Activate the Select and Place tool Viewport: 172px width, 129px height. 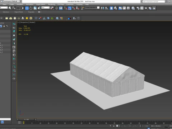pos(39,8)
